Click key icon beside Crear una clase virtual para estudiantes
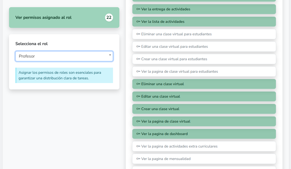Viewport: 291px width, 169px height. click(x=138, y=59)
